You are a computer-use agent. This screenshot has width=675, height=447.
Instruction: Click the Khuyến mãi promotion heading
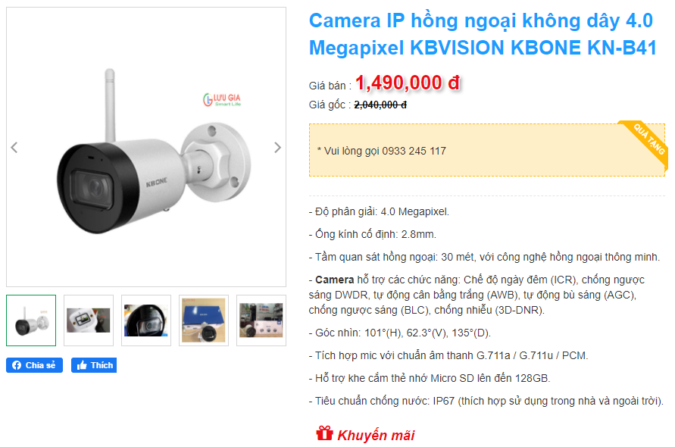(x=376, y=435)
